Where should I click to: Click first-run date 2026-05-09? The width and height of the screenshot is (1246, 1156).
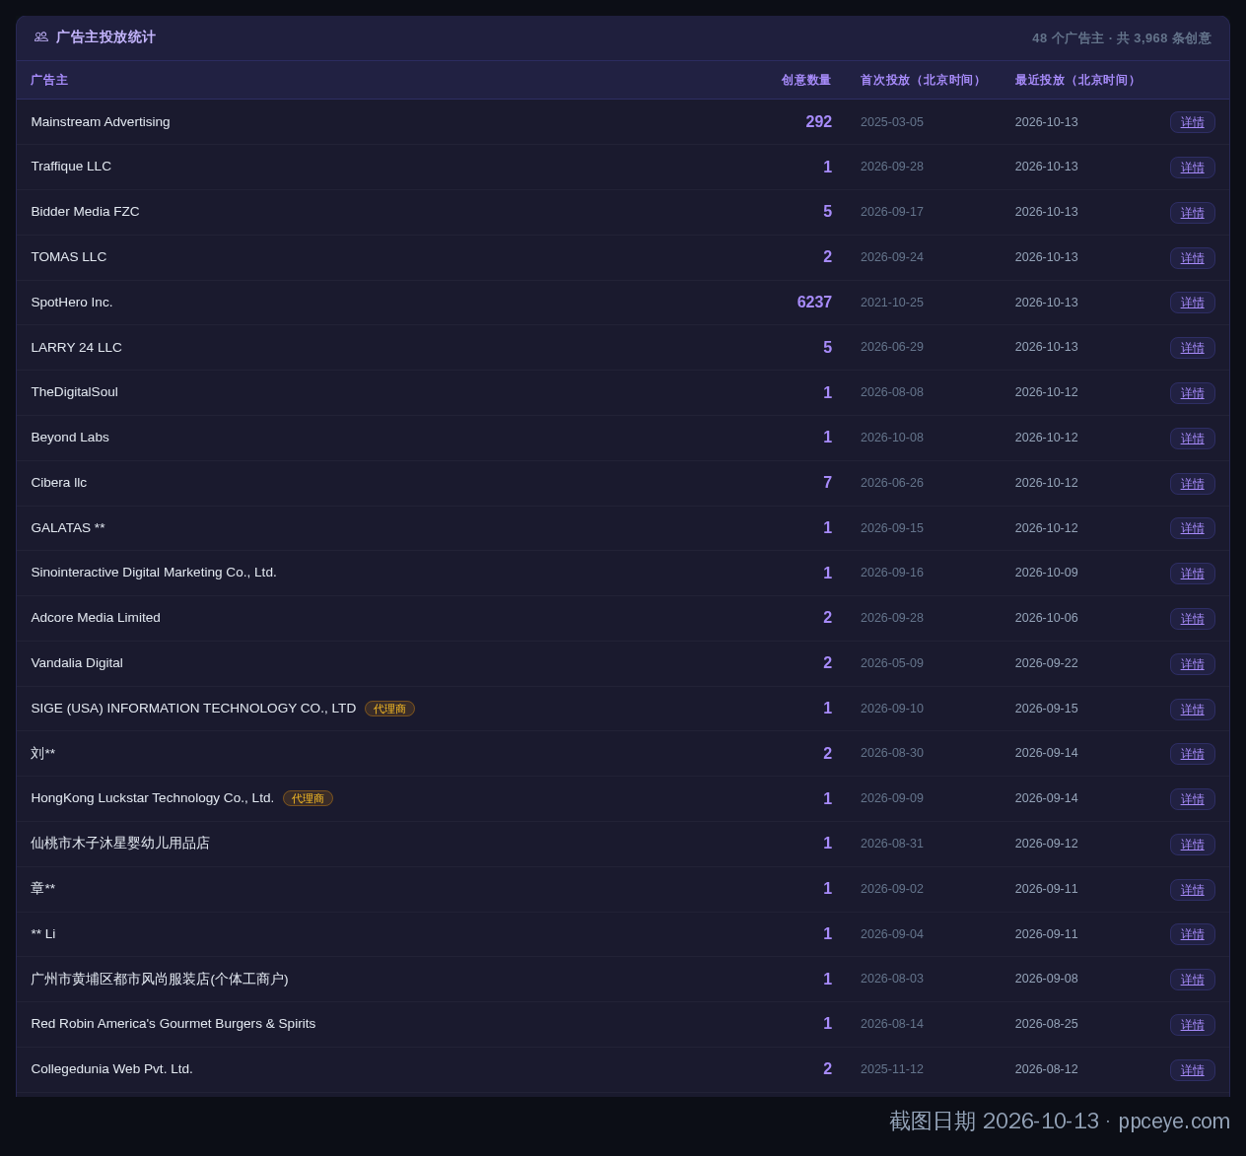(x=892, y=663)
